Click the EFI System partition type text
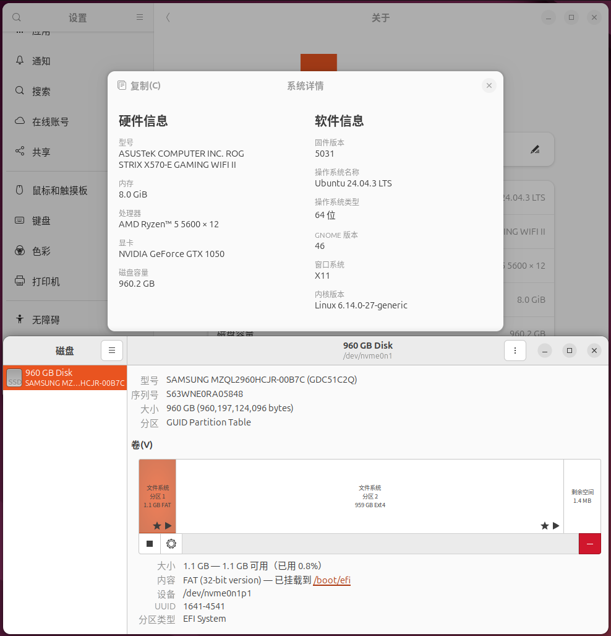This screenshot has width=611, height=636. click(205, 619)
